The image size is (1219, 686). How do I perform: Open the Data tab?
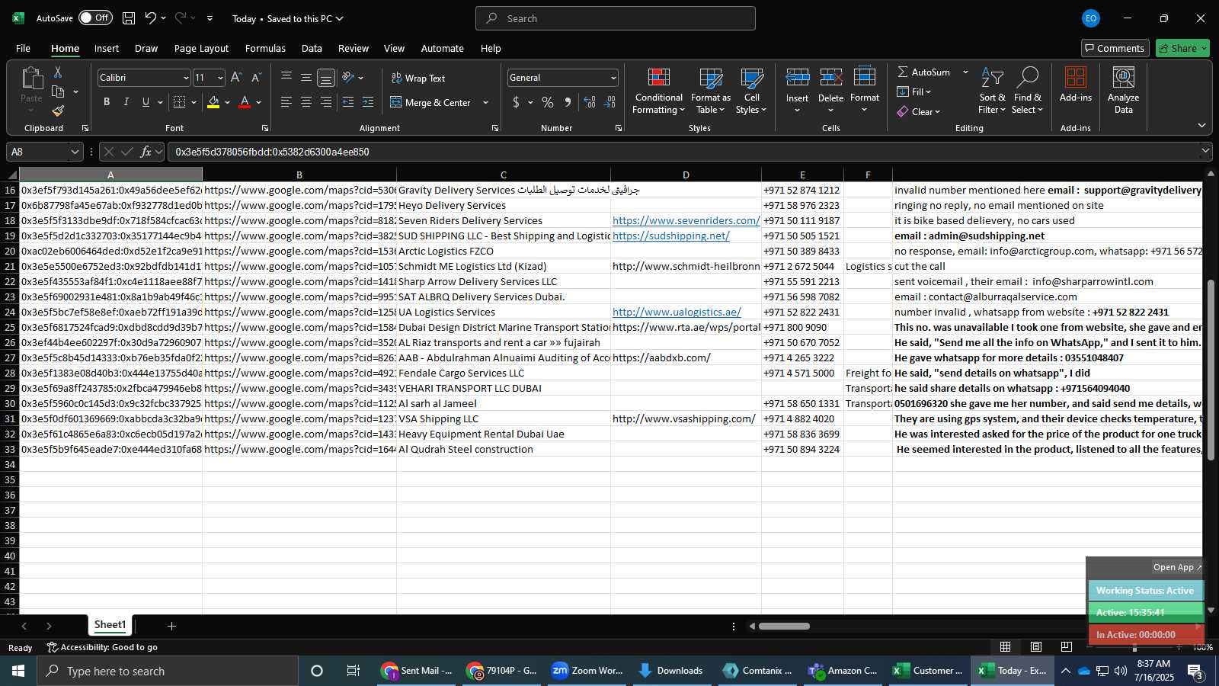pos(312,48)
